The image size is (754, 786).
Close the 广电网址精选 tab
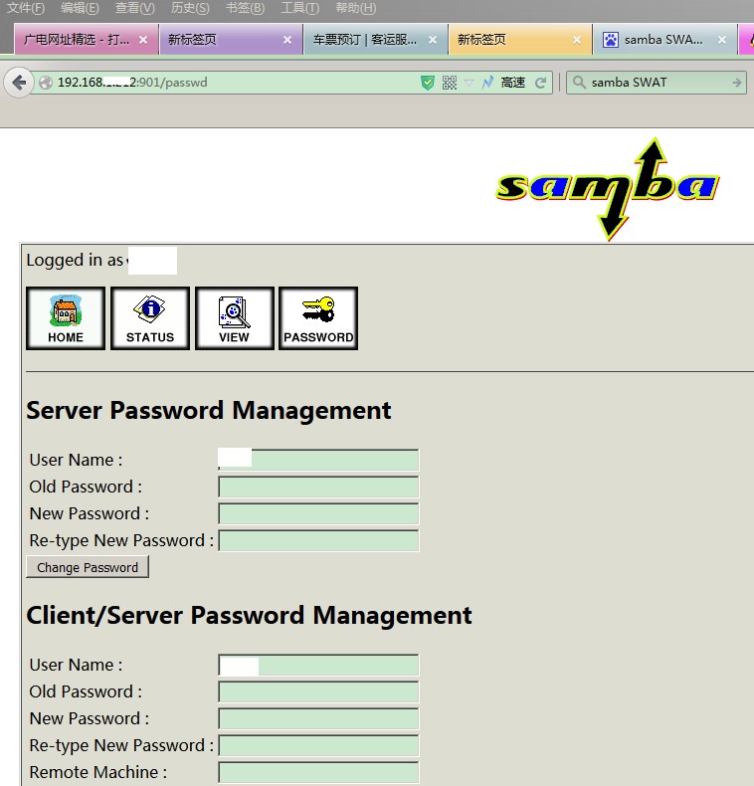pyautogui.click(x=143, y=40)
